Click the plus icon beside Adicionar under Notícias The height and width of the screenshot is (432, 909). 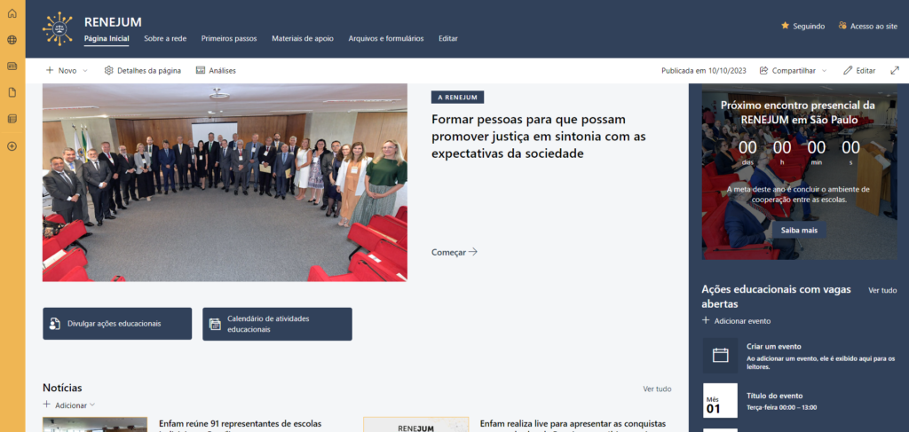(46, 405)
